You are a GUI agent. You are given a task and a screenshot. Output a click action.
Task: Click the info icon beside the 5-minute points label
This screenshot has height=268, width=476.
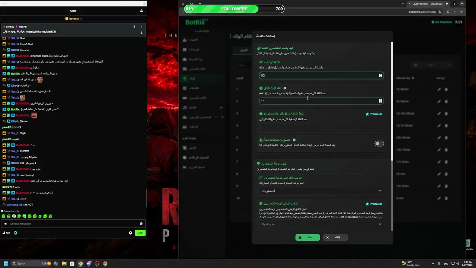pos(285,88)
